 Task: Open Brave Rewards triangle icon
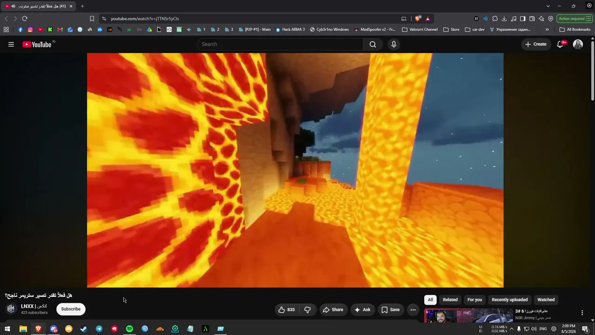tap(428, 19)
